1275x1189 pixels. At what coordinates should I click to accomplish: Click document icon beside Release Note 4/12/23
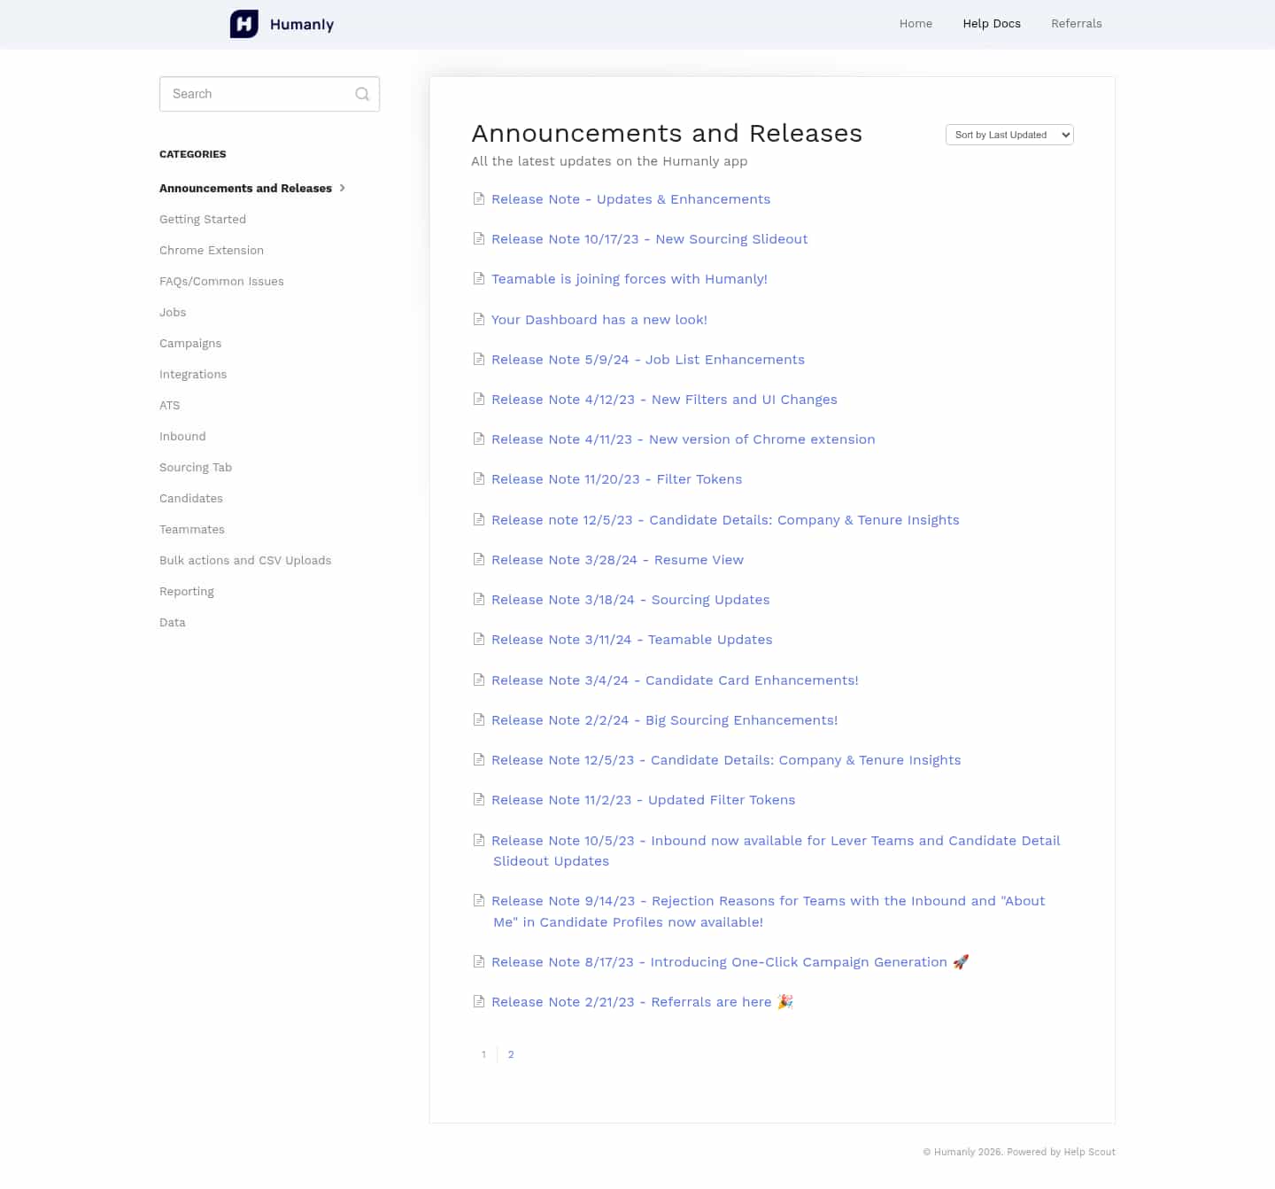point(479,399)
